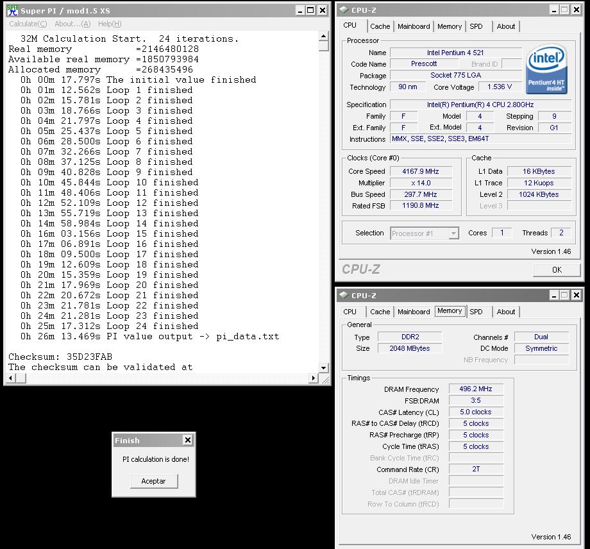
Task: Click the Checksum: 35D23FAB line
Action: coord(60,357)
